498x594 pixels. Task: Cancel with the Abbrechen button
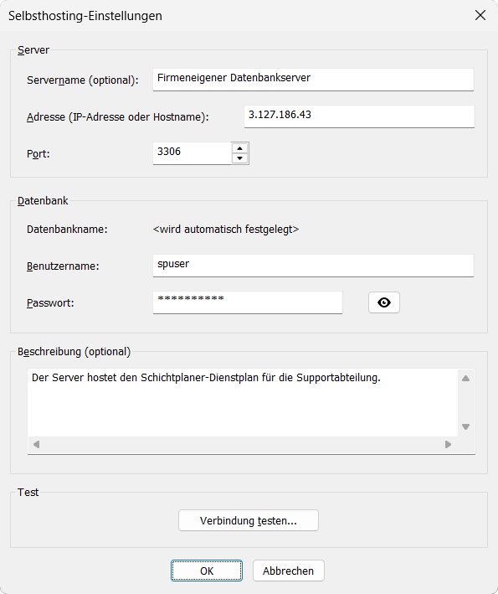pos(289,571)
